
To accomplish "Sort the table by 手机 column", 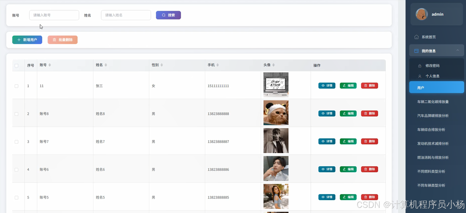I will point(217,65).
